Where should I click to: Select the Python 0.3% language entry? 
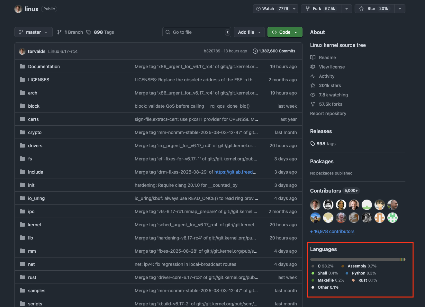[361, 273]
